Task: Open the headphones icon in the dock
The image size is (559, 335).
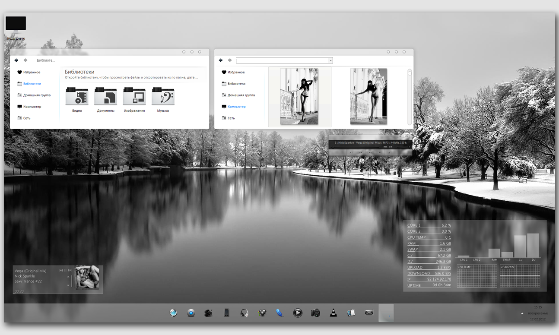Action: 244,313
